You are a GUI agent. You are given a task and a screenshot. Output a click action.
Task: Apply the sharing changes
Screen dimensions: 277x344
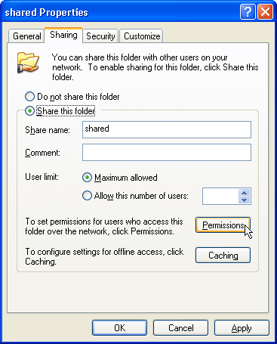(x=242, y=328)
